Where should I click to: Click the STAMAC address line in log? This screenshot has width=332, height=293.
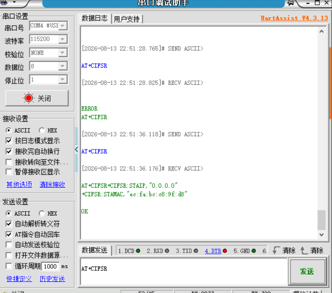[x=135, y=194]
